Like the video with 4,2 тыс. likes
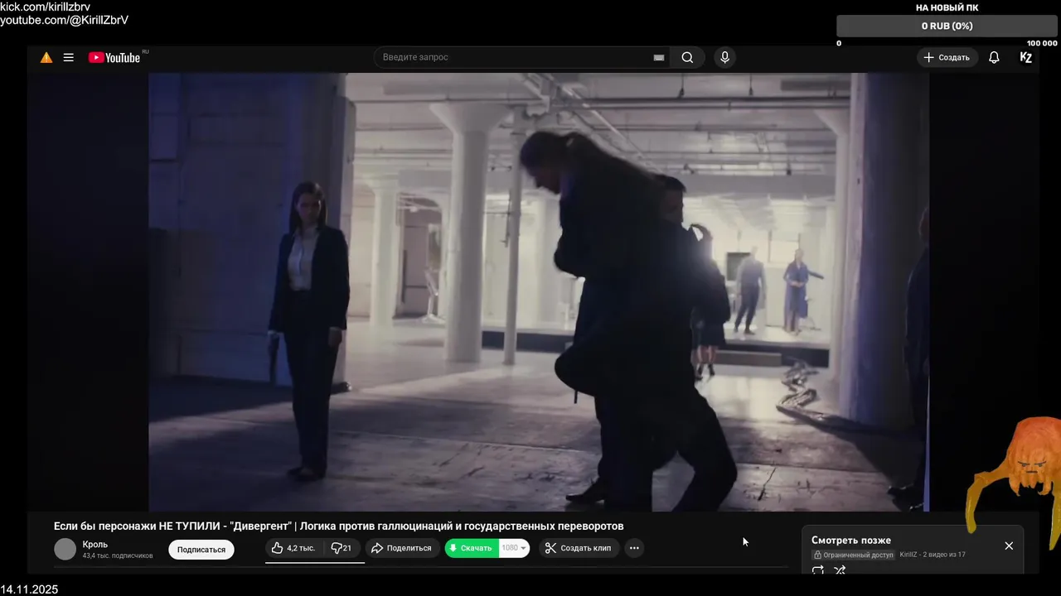This screenshot has height=596, width=1061. click(x=293, y=548)
